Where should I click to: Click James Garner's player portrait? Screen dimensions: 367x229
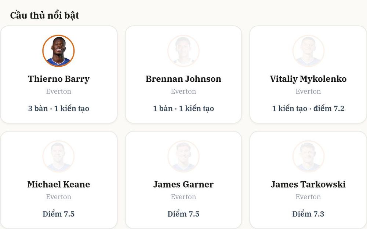tap(183, 156)
